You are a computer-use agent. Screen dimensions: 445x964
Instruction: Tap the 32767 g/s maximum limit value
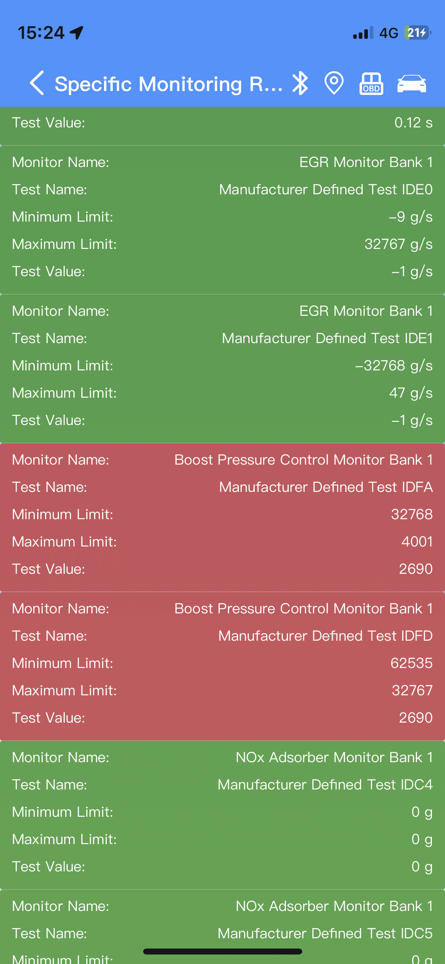point(398,244)
